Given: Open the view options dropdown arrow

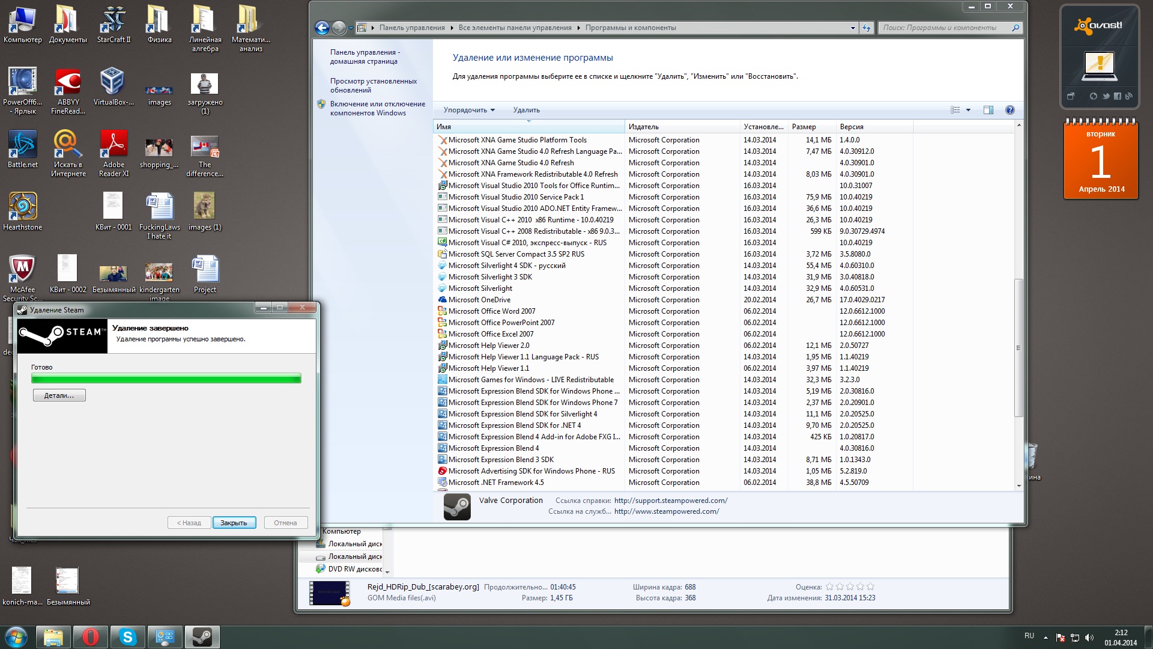Looking at the screenshot, I should point(968,110).
